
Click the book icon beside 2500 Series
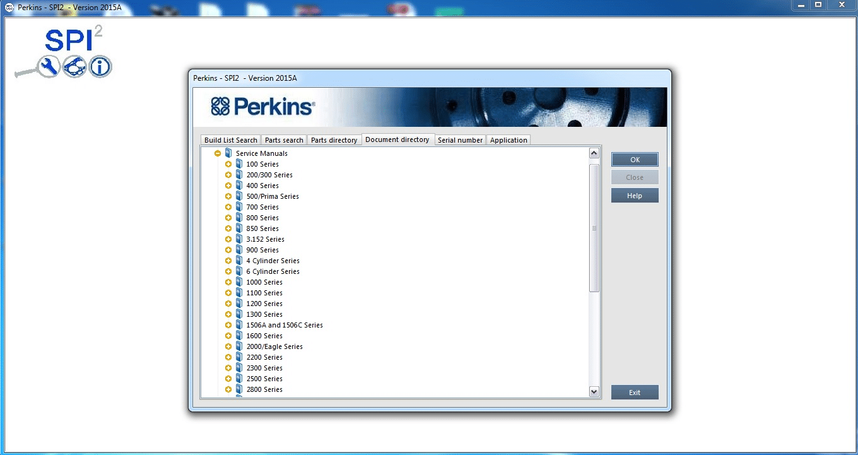(x=239, y=379)
